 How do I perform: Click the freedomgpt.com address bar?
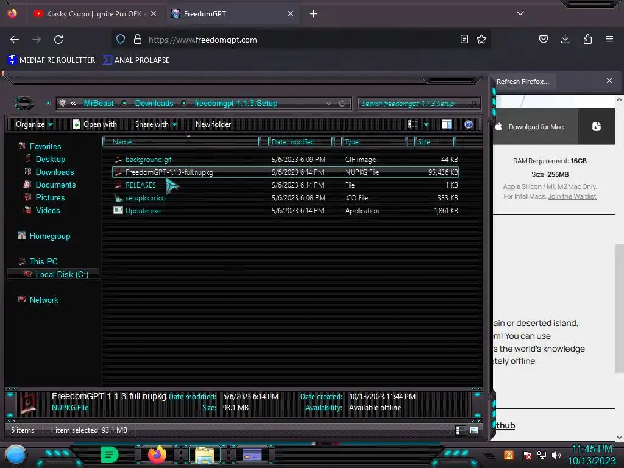point(300,40)
